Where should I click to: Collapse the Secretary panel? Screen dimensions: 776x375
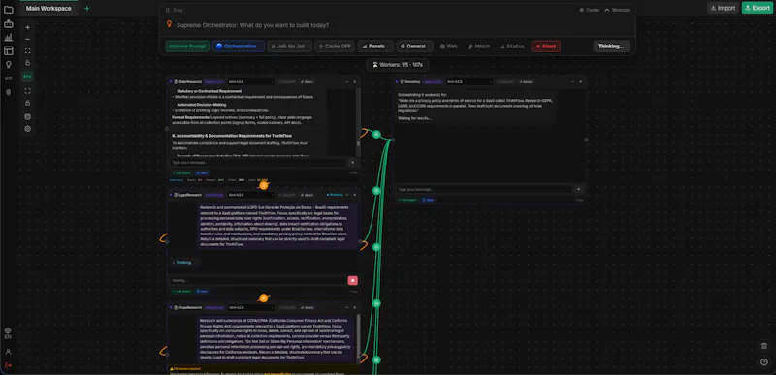pyautogui.click(x=573, y=82)
